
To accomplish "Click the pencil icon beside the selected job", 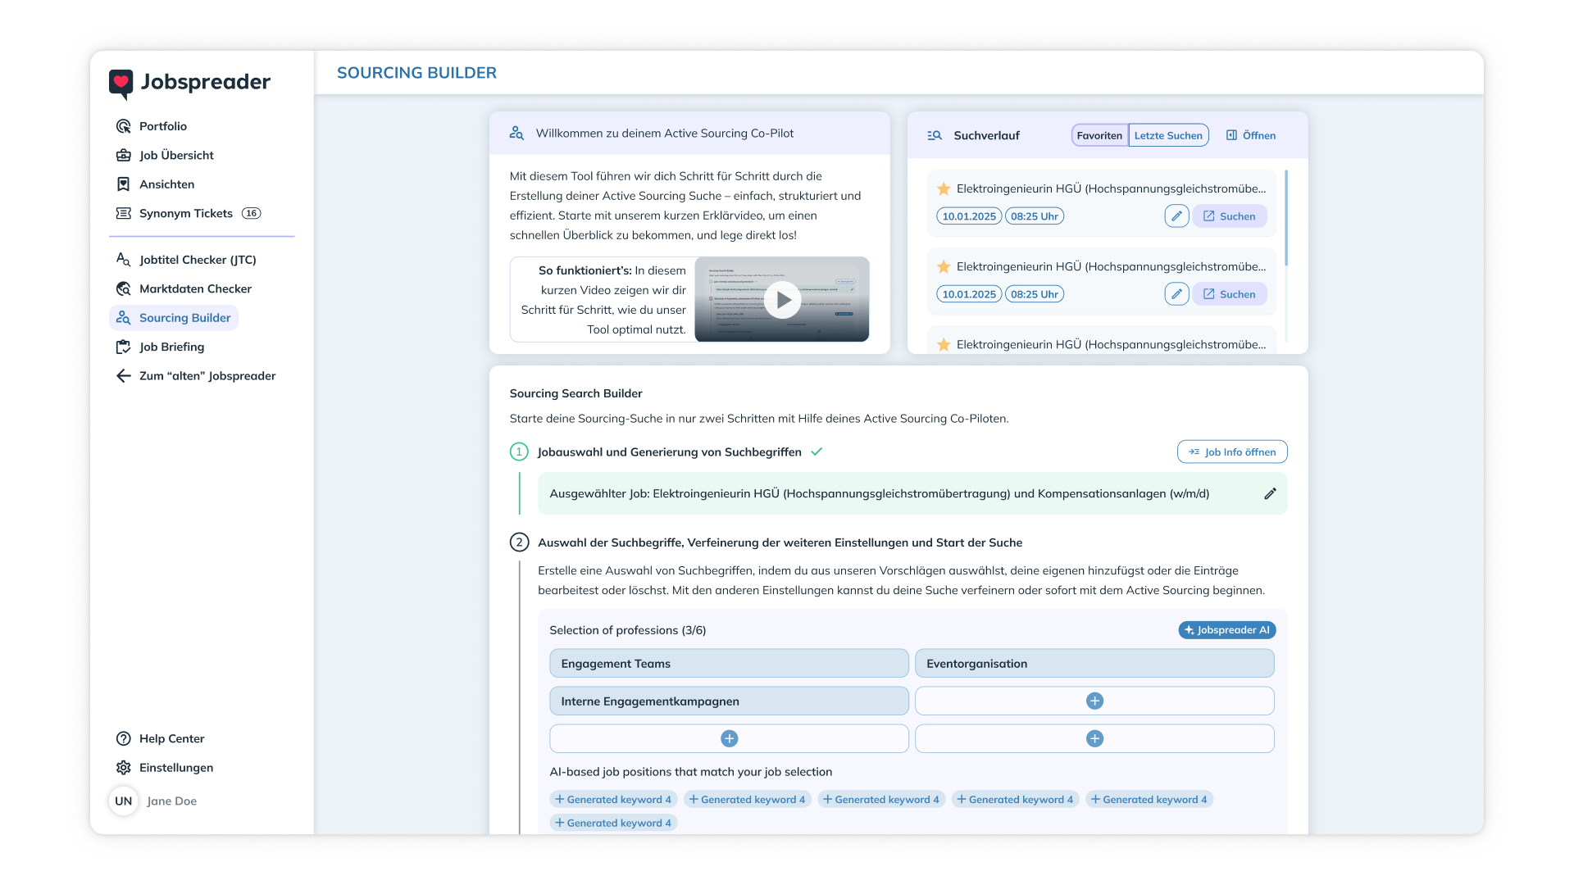I will pyautogui.click(x=1270, y=493).
